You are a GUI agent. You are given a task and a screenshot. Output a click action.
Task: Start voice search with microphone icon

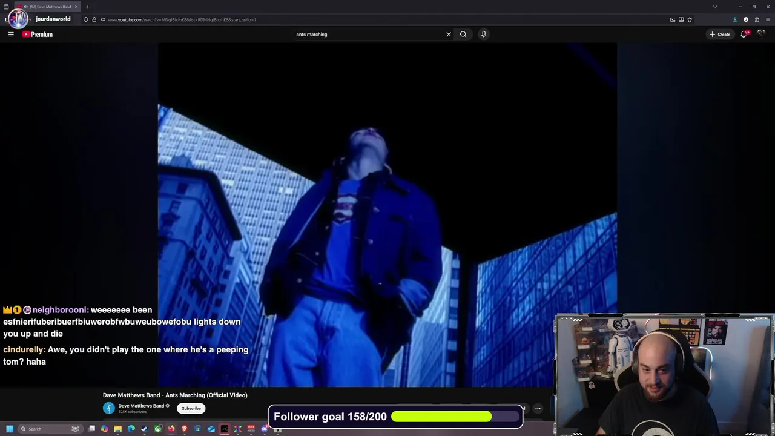coord(484,35)
